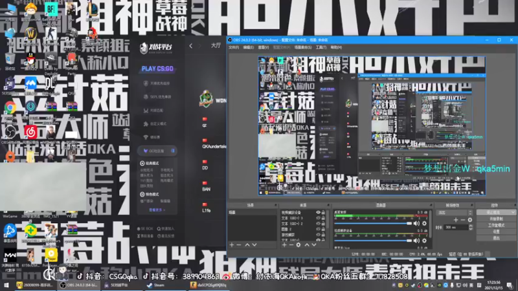Open the OBS Studio desktop shortcut

10,133
